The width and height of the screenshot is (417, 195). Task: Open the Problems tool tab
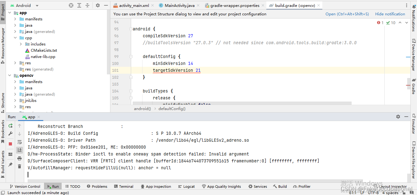(x=97, y=186)
